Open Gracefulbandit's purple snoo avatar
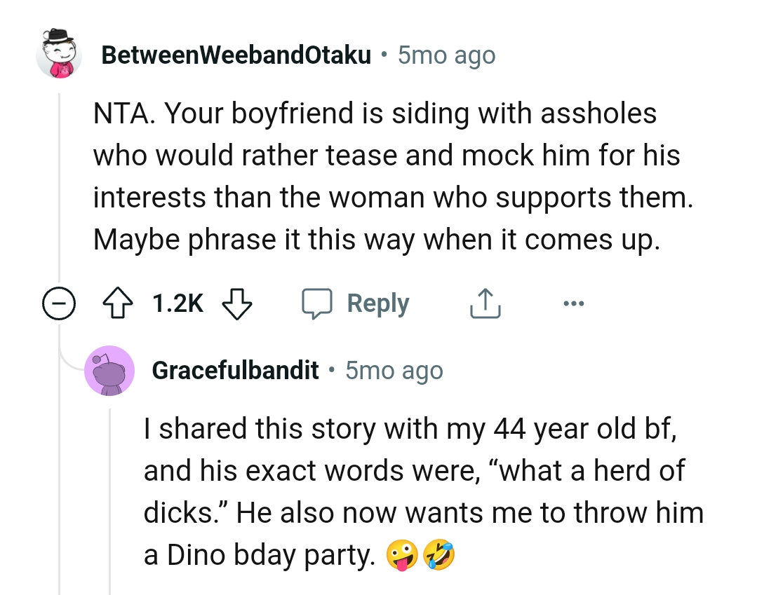757x595 pixels. pyautogui.click(x=109, y=371)
